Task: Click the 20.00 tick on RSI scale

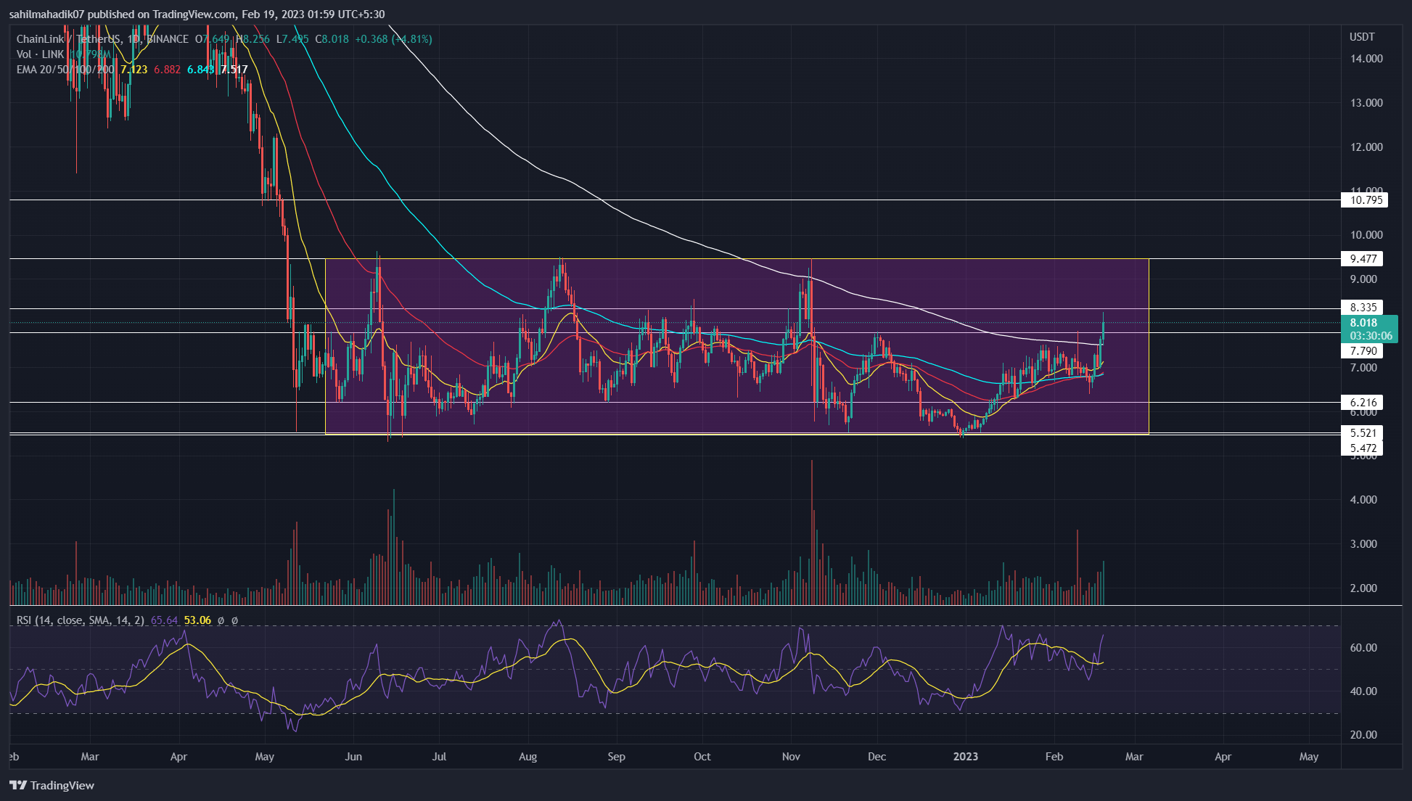Action: point(1363,735)
